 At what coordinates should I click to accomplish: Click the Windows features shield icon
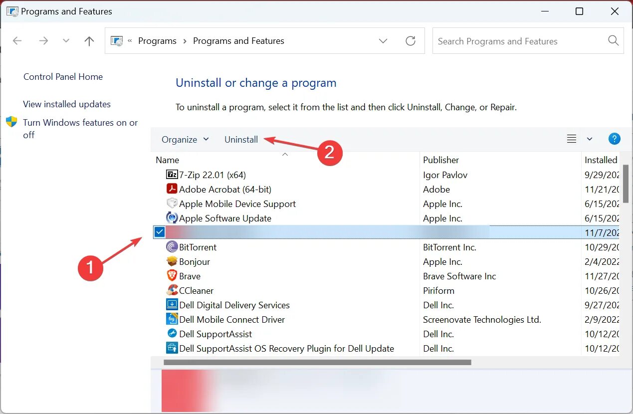tap(11, 122)
